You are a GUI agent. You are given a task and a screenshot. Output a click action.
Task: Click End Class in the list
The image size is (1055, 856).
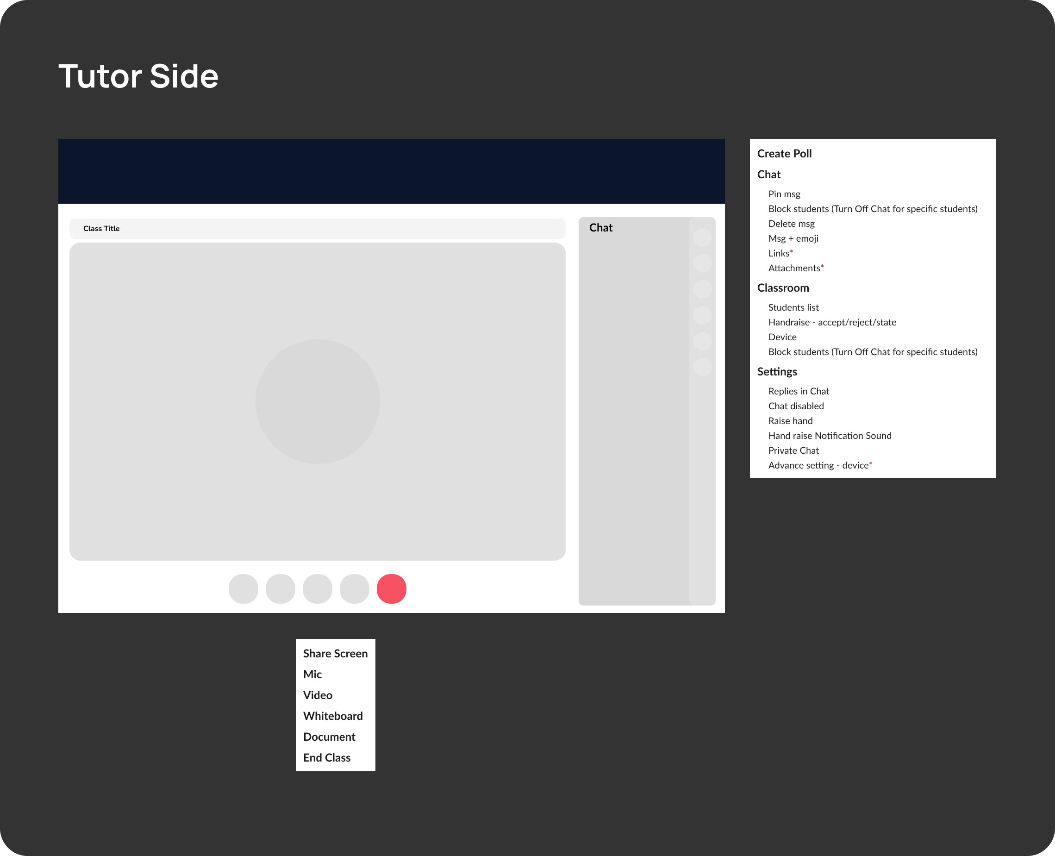[327, 757]
